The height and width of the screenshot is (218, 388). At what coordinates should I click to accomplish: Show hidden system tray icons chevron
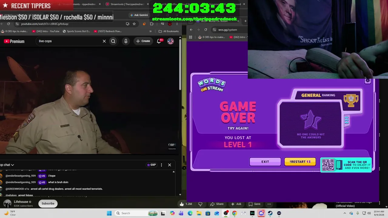(345, 213)
